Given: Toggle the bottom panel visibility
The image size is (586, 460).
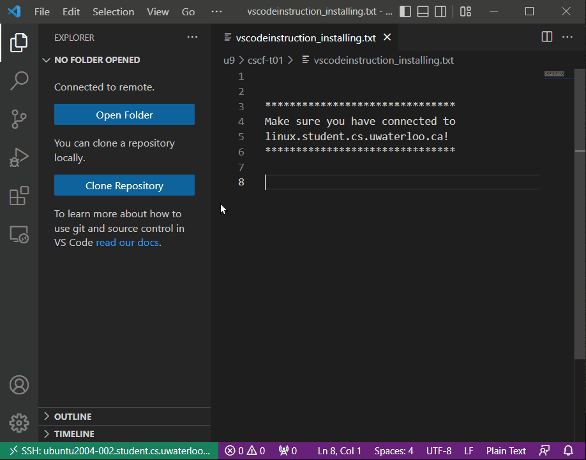Looking at the screenshot, I should coord(423,11).
